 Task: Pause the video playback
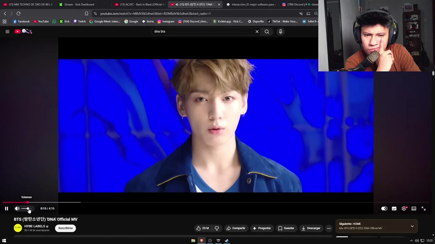[6, 208]
